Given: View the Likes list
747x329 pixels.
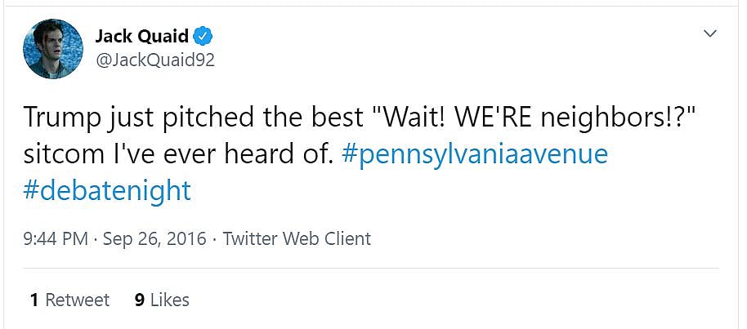Looking at the screenshot, I should [x=169, y=300].
